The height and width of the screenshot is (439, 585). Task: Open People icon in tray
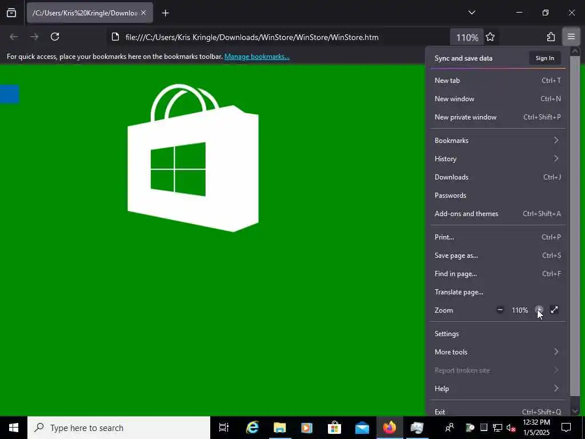[450, 428]
